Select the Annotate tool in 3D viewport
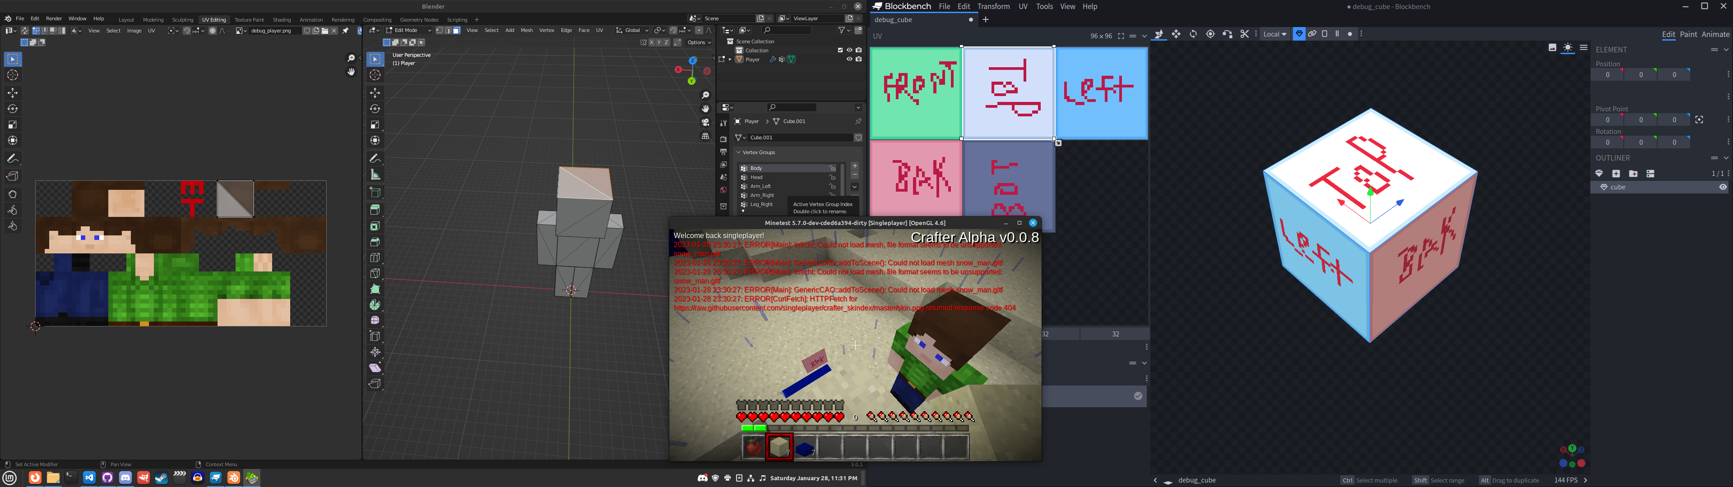 375,159
